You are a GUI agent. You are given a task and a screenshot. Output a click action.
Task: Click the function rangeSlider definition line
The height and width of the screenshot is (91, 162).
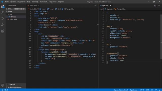[54, 52]
